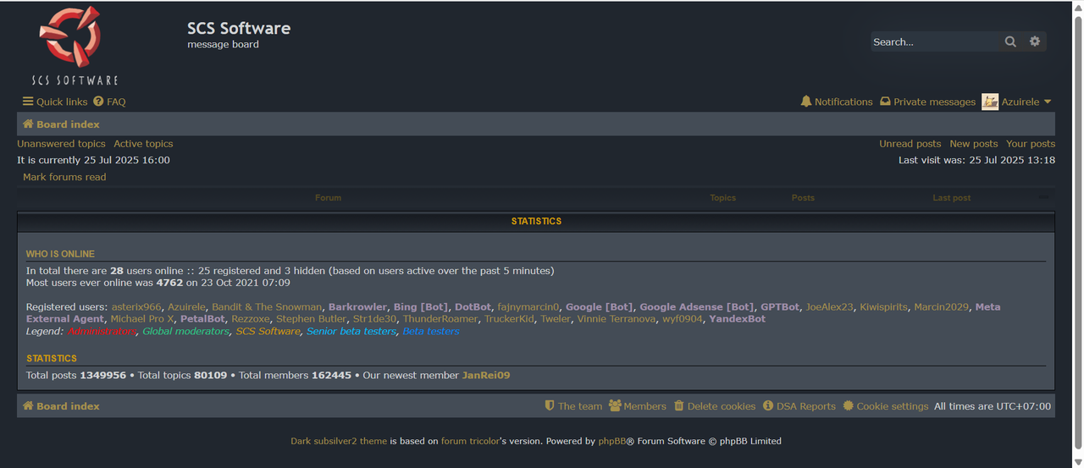Open WHO IS ONLINE link
The image size is (1084, 468).
[60, 254]
